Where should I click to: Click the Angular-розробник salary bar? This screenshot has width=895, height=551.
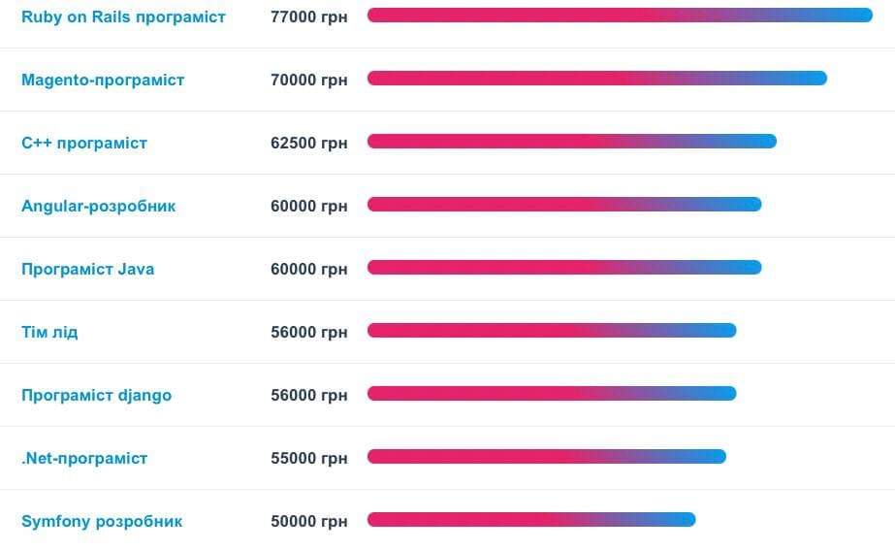pos(564,205)
